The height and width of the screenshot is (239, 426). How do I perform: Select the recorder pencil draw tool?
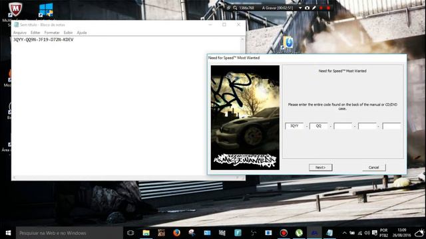314,8
